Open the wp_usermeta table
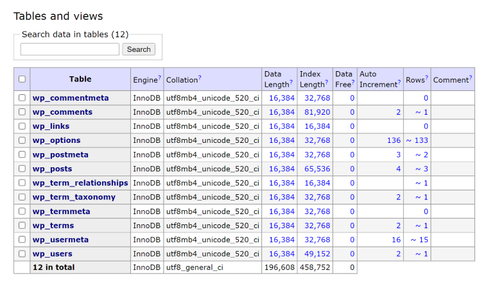Screen dimensions: 488x289 tap(61, 240)
